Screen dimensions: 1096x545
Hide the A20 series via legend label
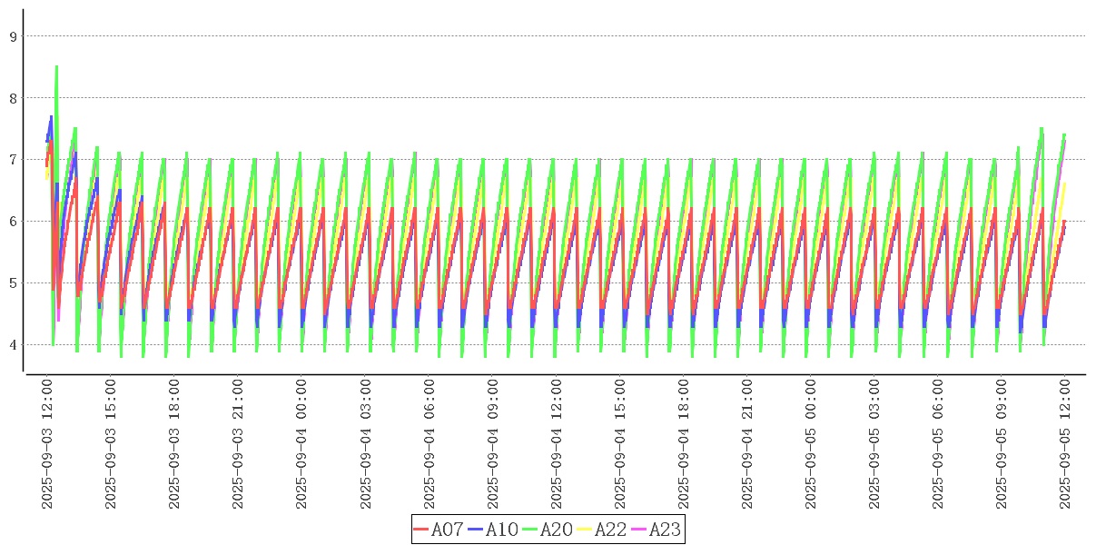tap(556, 530)
